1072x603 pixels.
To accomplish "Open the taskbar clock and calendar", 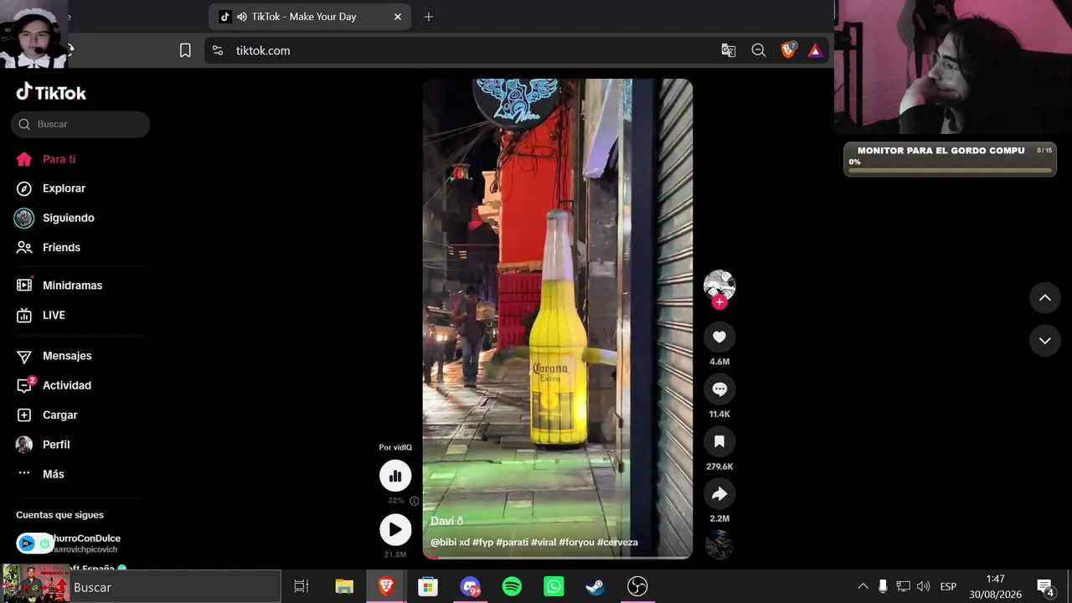I will [x=995, y=587].
